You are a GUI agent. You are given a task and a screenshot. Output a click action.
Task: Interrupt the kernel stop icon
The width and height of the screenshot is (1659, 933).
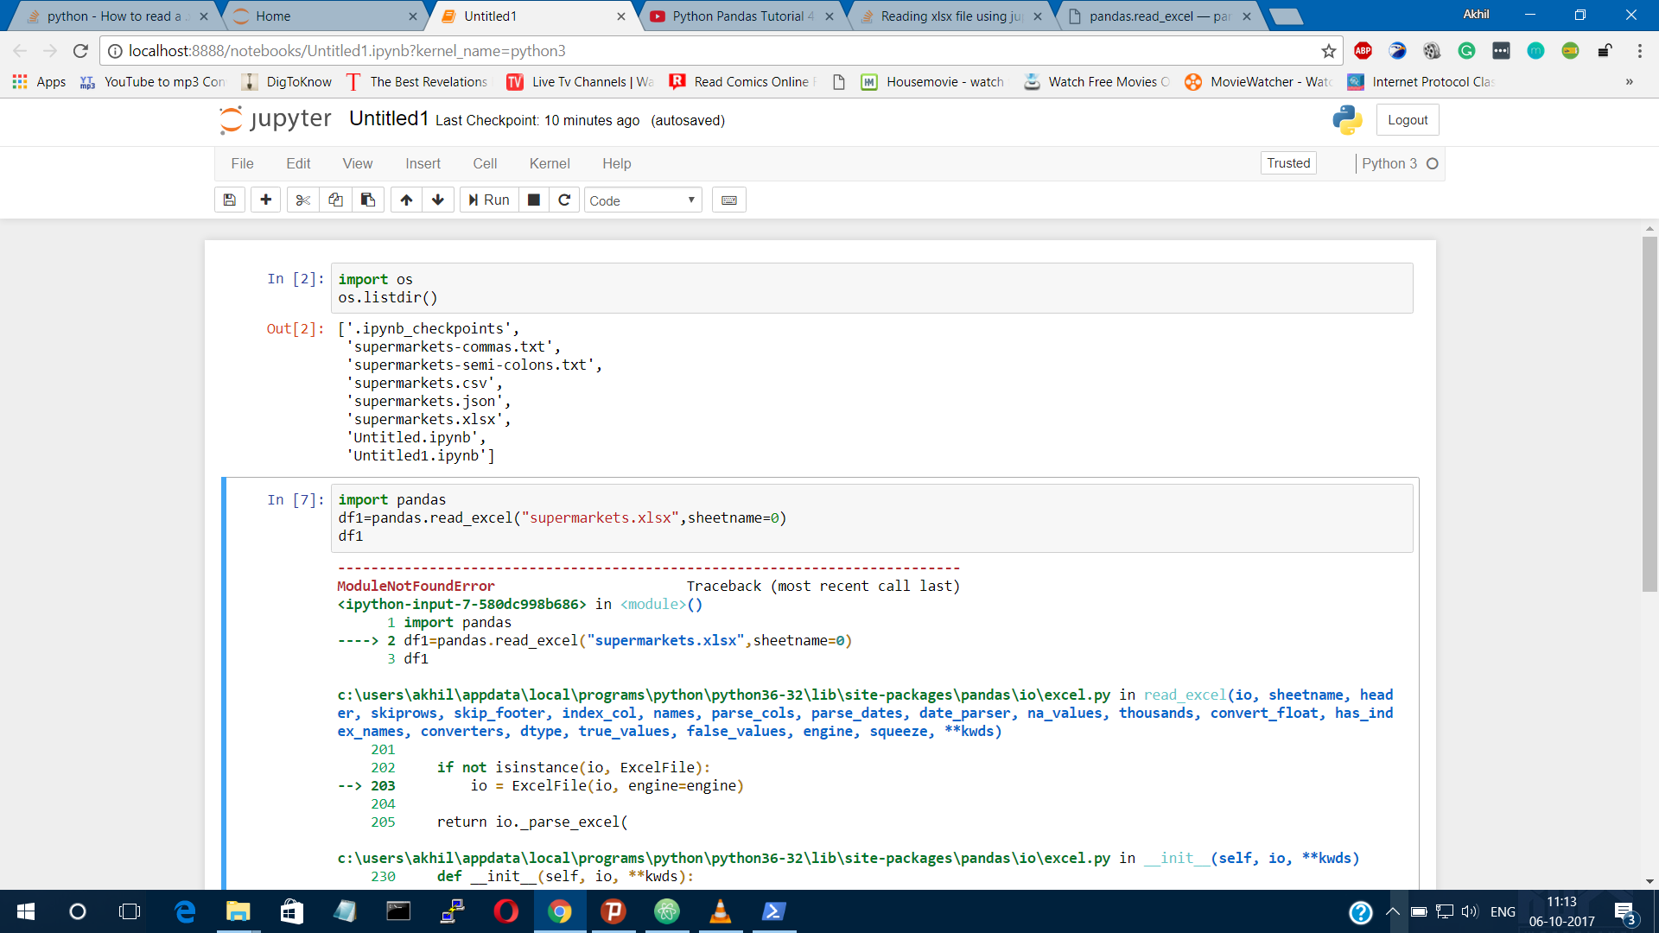pos(534,200)
